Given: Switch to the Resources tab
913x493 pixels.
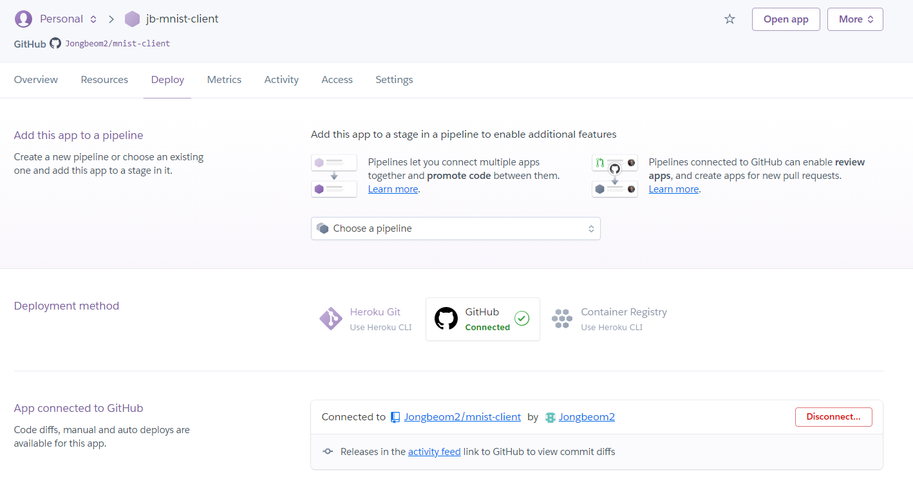Looking at the screenshot, I should (104, 80).
